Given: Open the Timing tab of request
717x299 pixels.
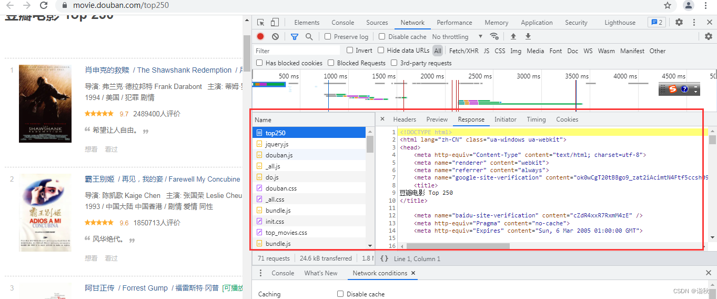Looking at the screenshot, I should 536,119.
